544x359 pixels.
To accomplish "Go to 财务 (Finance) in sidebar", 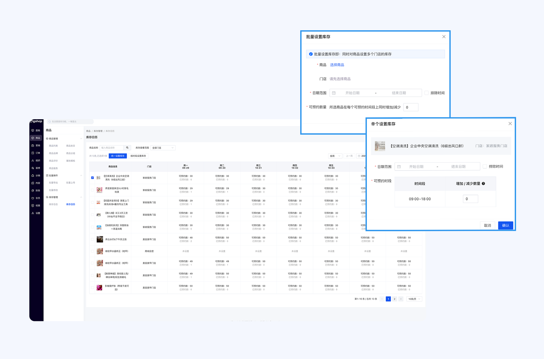I will pyautogui.click(x=36, y=191).
